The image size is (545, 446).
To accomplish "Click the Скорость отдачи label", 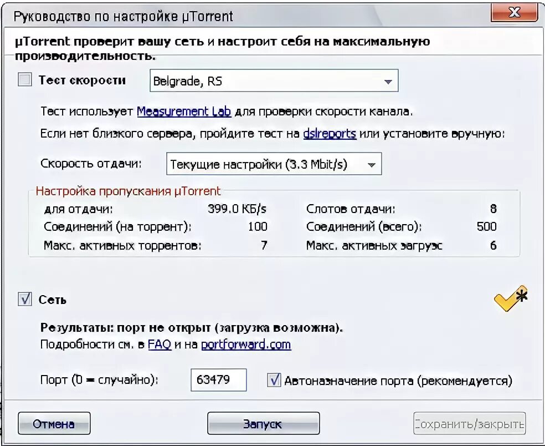I will click(91, 163).
